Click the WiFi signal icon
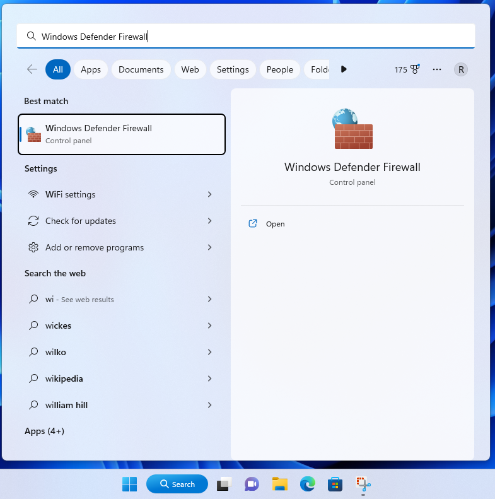495x499 pixels. 33,194
